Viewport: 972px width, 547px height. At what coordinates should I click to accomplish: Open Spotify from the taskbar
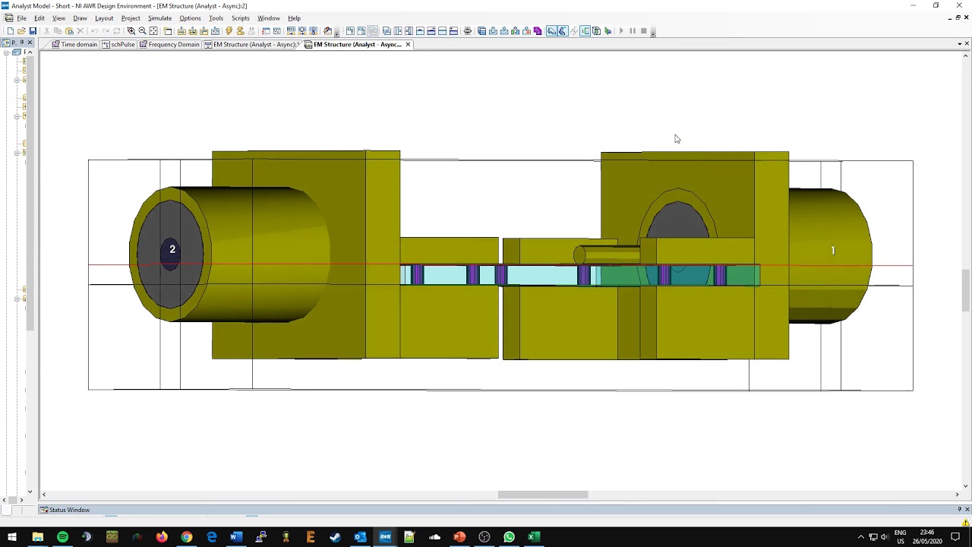pos(62,537)
